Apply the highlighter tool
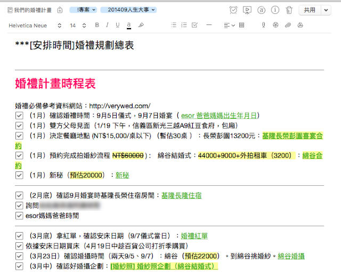 (x=141, y=25)
